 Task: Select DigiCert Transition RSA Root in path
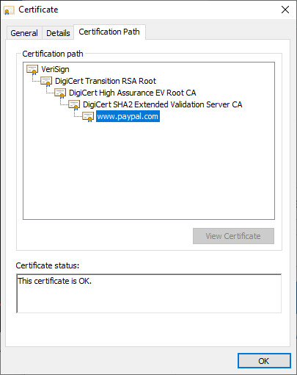(x=106, y=81)
